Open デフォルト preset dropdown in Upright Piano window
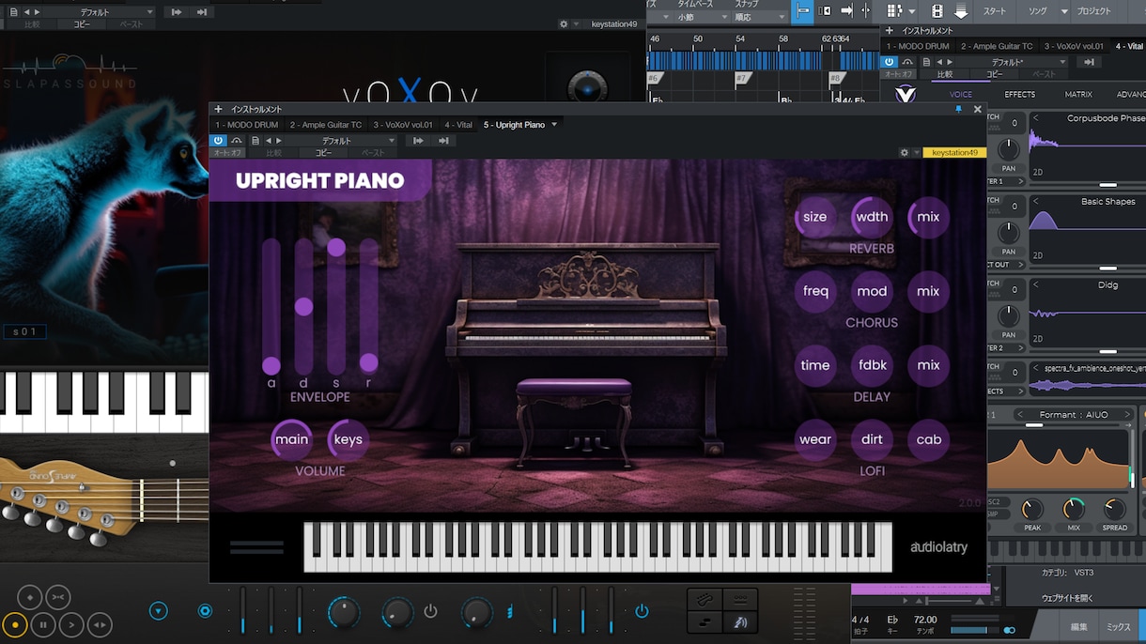This screenshot has width=1146, height=644. (x=341, y=141)
